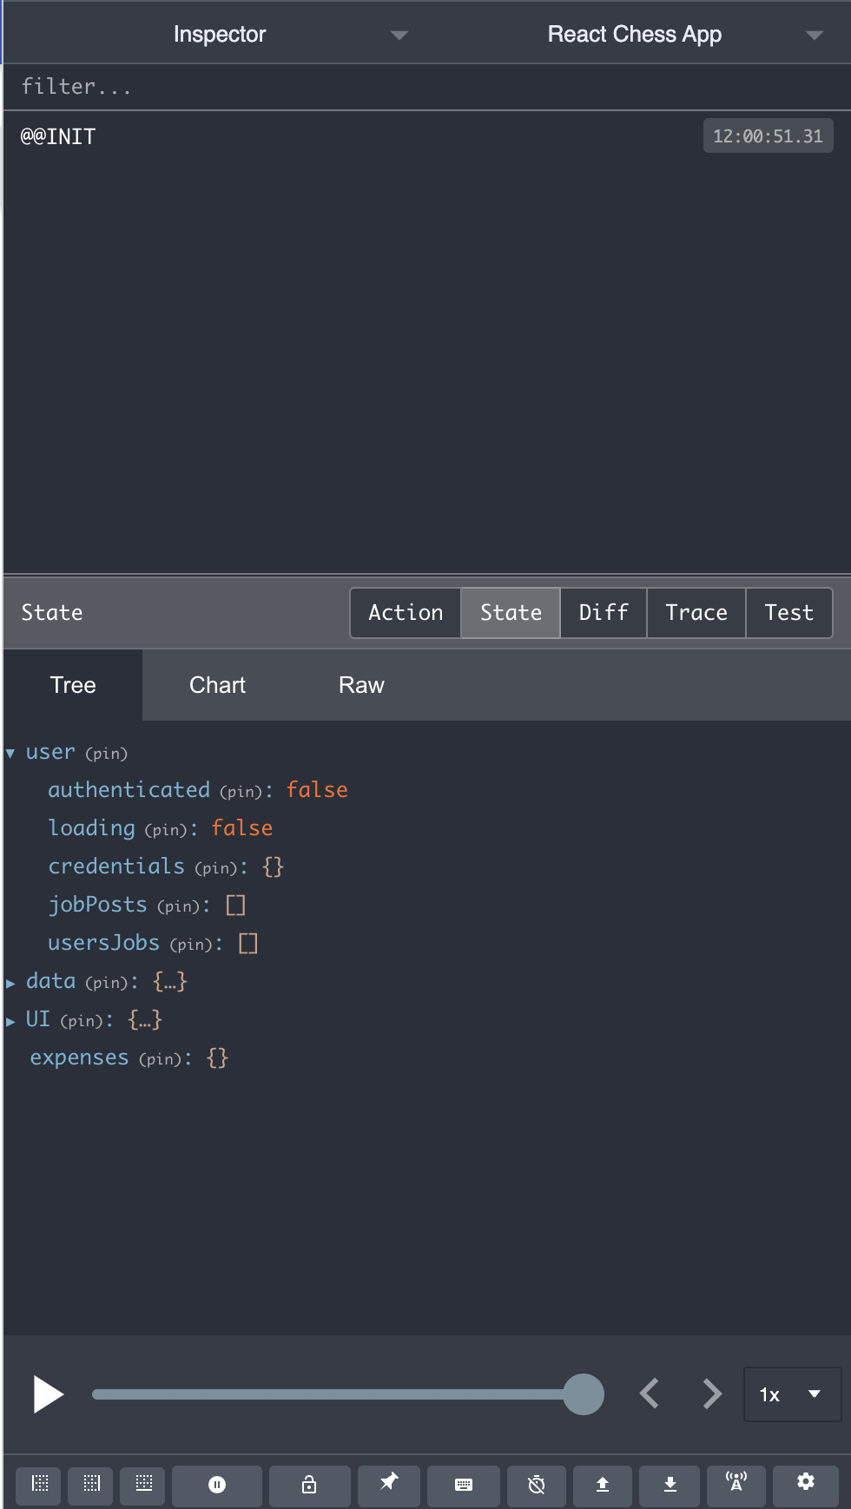Pin the usersJobs key

(x=191, y=945)
